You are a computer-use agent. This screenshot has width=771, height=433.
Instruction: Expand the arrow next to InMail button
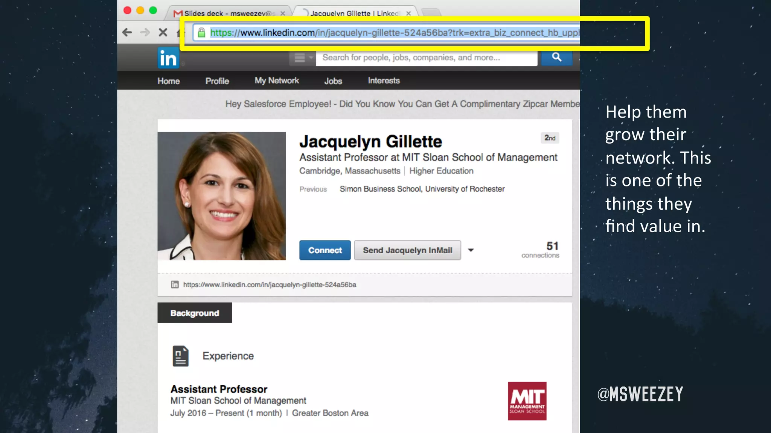(x=471, y=250)
